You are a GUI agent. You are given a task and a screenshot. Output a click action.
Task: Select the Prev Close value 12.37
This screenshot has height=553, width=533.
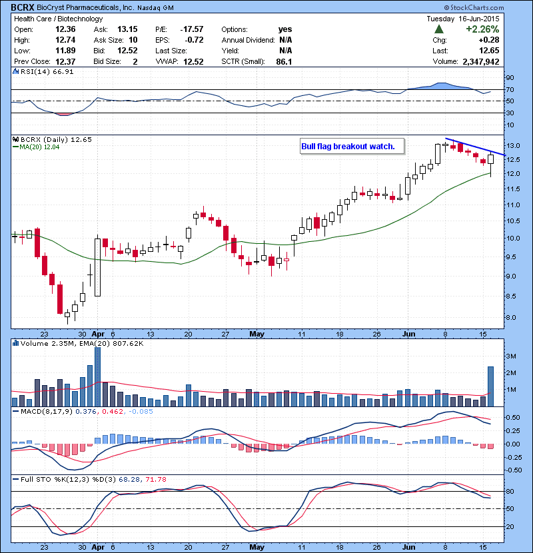click(x=65, y=61)
